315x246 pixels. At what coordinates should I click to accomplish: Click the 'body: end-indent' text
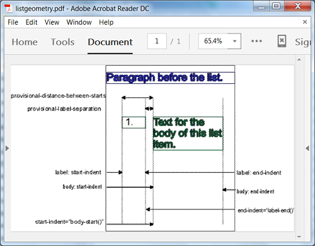coord(255,191)
